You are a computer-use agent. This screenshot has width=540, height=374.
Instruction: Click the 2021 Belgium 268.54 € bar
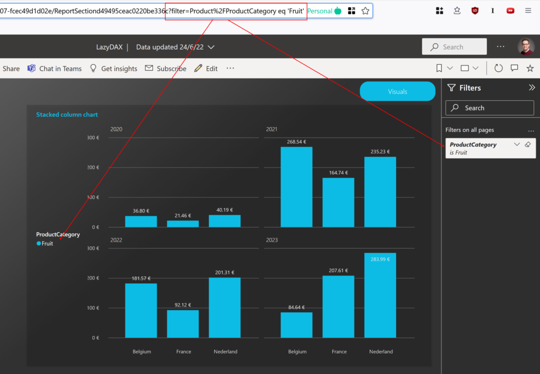pos(296,187)
